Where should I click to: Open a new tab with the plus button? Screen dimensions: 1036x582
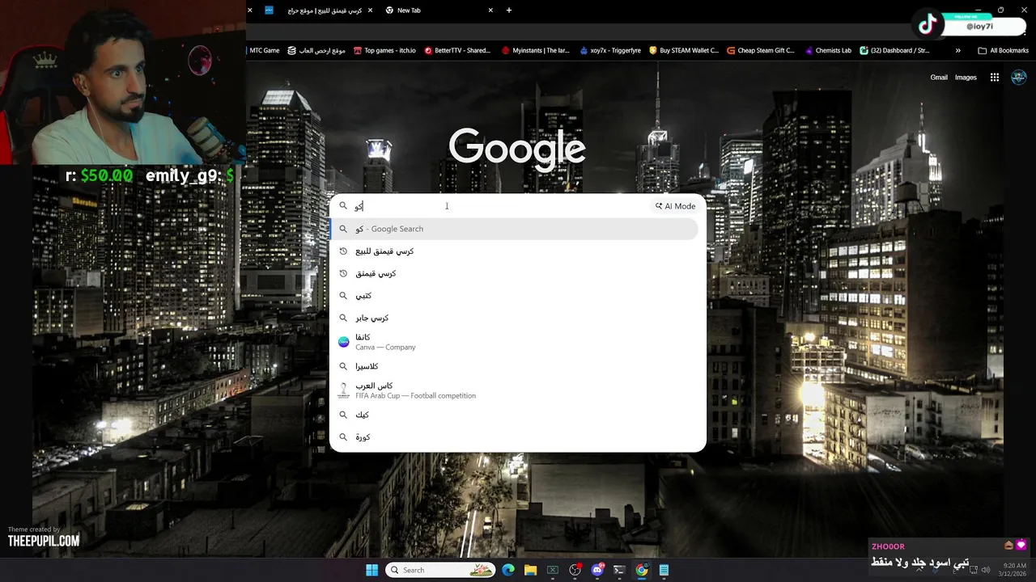[x=509, y=11]
